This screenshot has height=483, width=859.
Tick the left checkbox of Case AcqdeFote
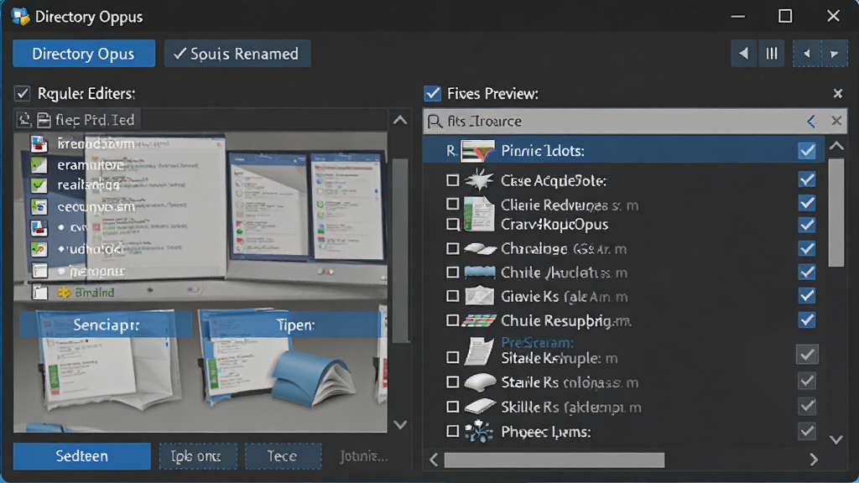click(452, 180)
